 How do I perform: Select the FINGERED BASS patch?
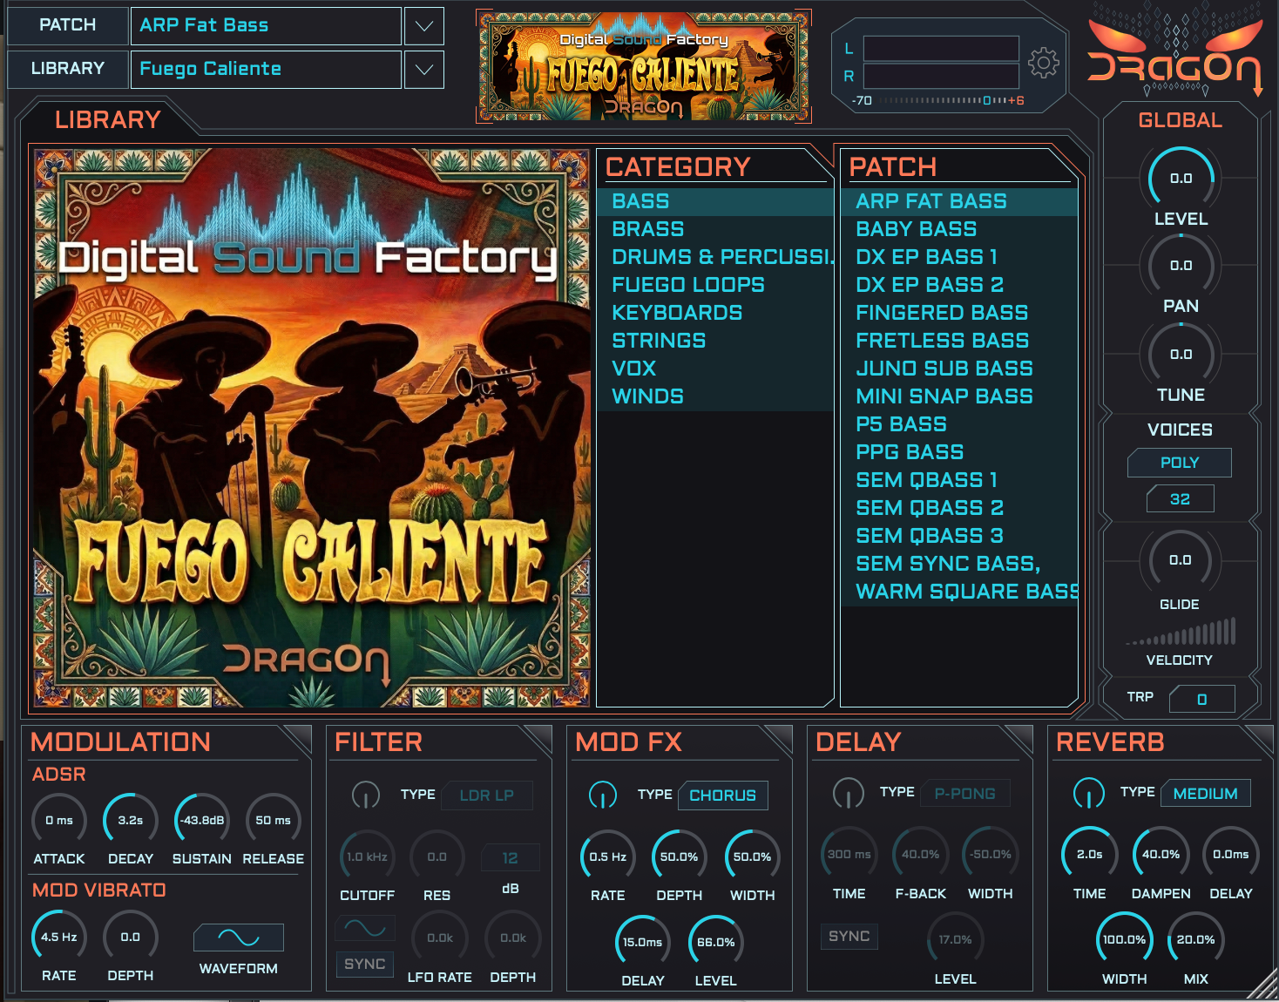[x=959, y=313]
